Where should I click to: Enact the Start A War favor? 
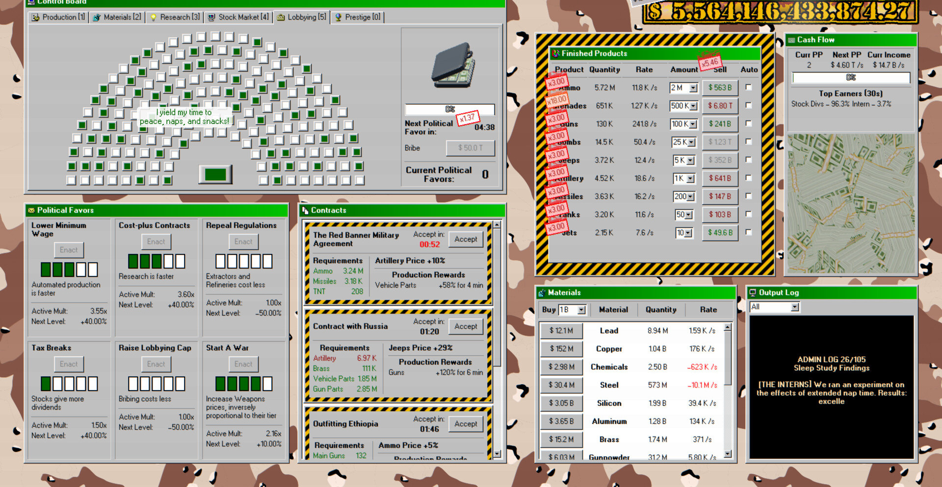point(243,364)
